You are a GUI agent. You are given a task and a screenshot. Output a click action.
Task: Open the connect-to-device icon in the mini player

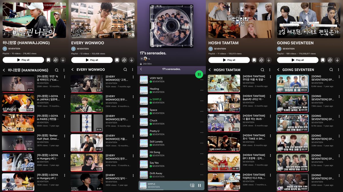192,185
